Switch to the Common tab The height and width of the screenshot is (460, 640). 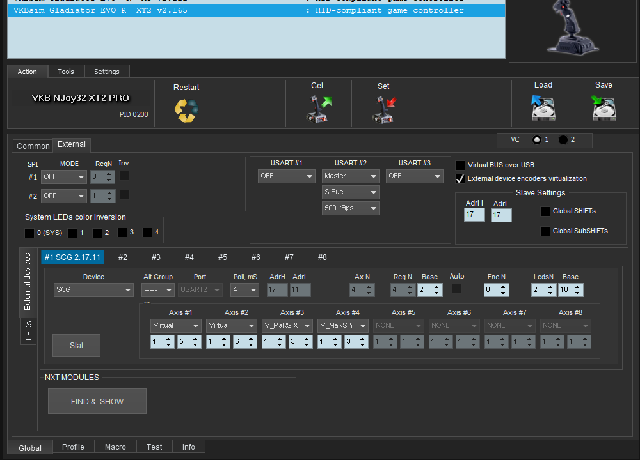(x=33, y=146)
